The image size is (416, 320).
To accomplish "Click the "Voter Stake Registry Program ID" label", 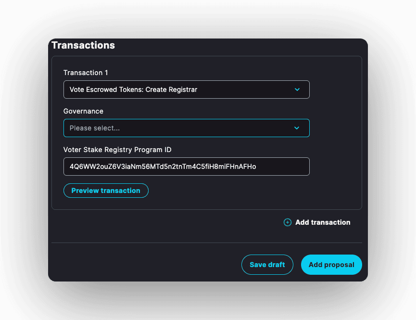I will click(x=117, y=150).
